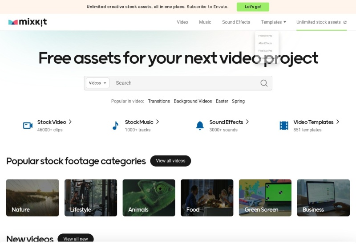
Task: Open the Animals category thumbnail
Action: (x=149, y=198)
